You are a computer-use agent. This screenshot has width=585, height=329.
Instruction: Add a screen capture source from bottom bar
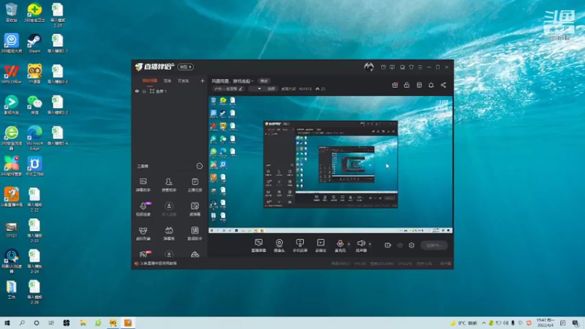tap(259, 246)
